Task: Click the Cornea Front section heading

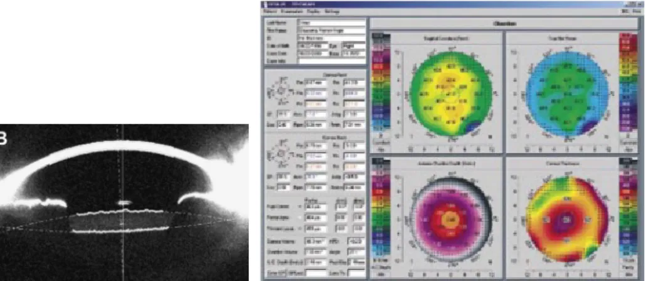Action: 334,75
